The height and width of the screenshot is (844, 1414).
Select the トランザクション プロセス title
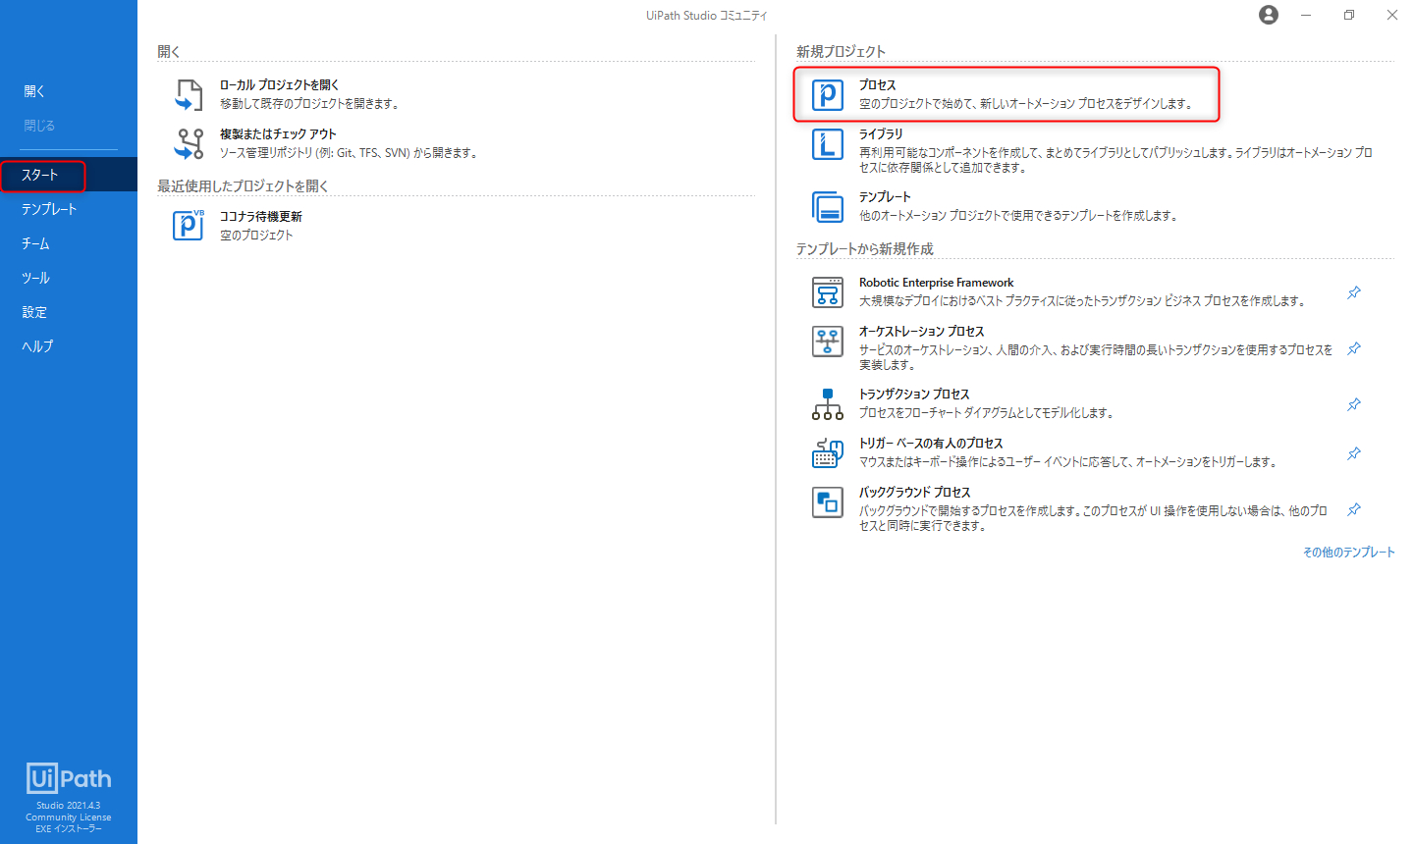(914, 395)
